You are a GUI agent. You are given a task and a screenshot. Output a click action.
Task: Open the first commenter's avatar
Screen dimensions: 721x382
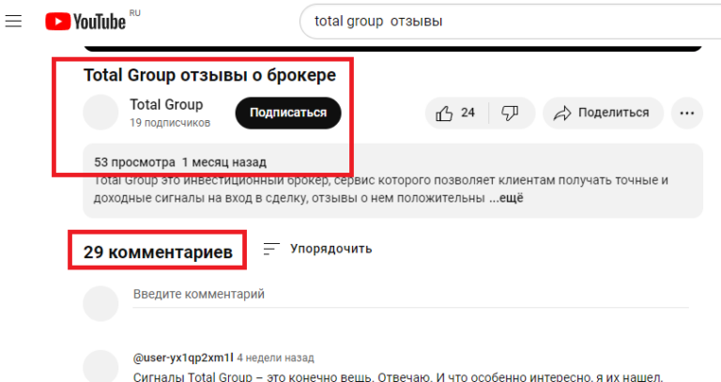pos(101,366)
